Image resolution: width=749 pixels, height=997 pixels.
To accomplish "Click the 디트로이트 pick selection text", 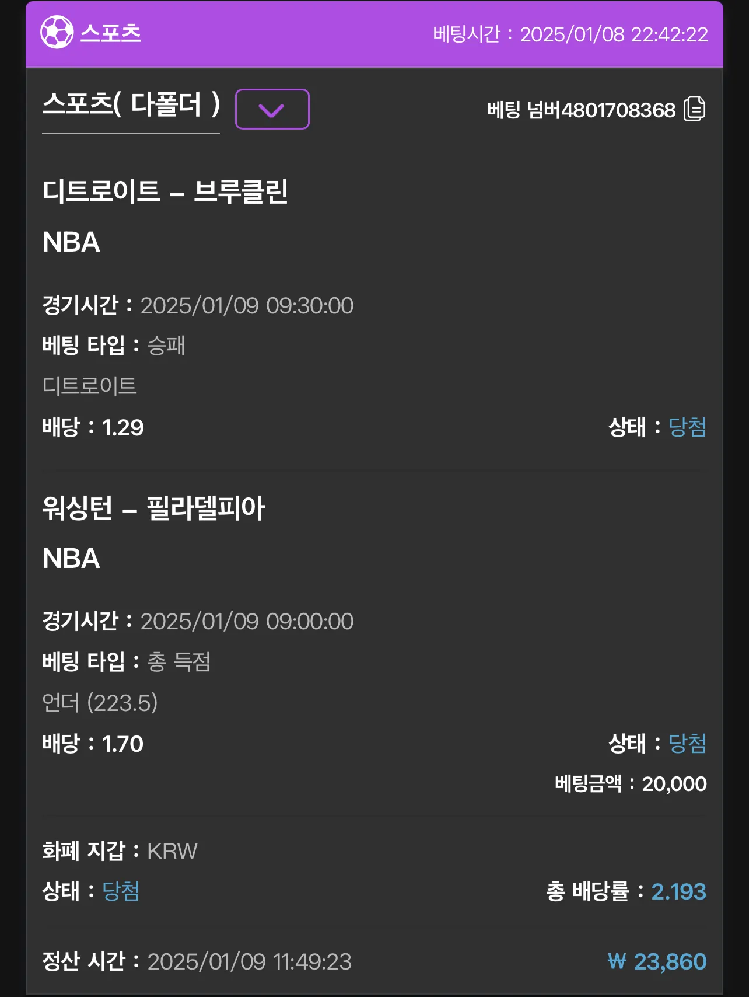I will (89, 386).
